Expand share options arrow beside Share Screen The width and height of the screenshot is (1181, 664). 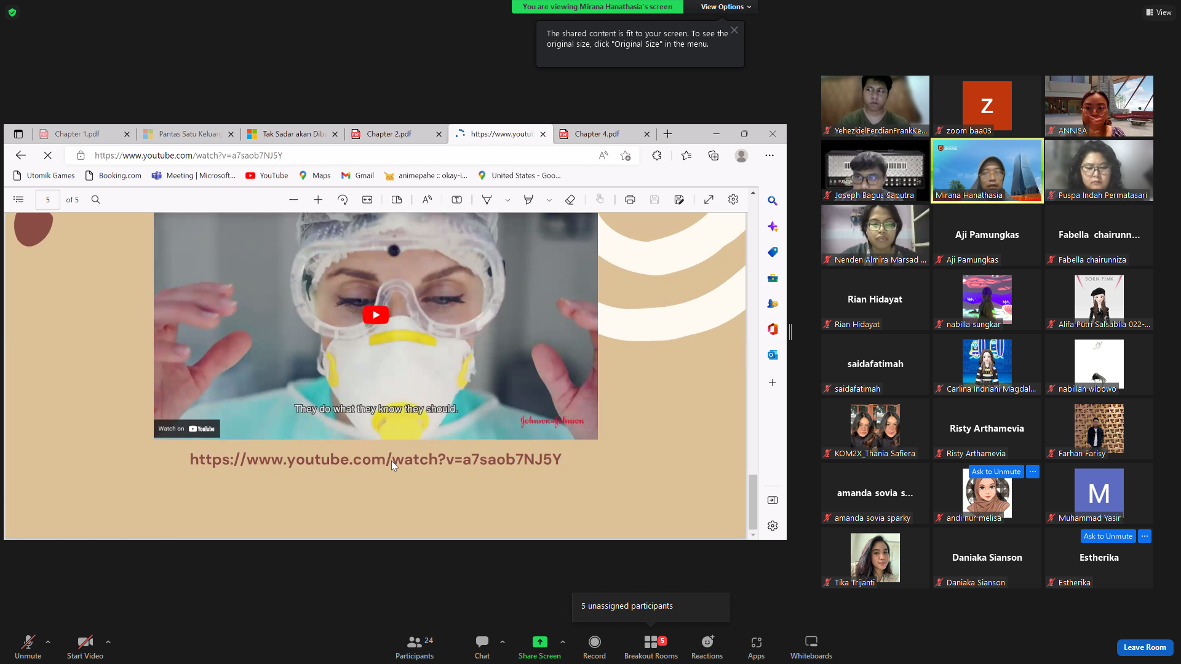pos(563,642)
